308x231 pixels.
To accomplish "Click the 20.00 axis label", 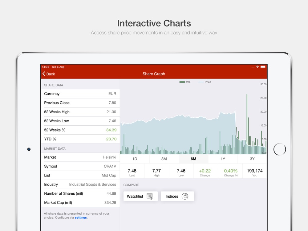I will (263, 112).
